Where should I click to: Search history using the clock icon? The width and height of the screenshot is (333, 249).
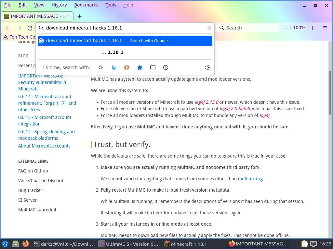click(x=166, y=67)
